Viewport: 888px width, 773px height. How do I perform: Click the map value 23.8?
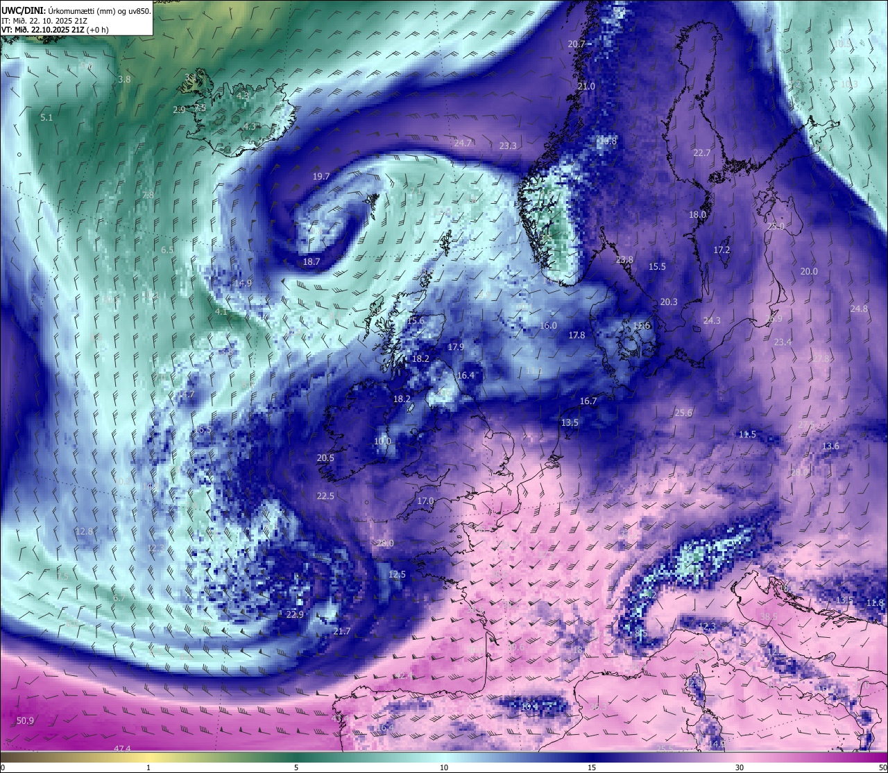pos(624,260)
